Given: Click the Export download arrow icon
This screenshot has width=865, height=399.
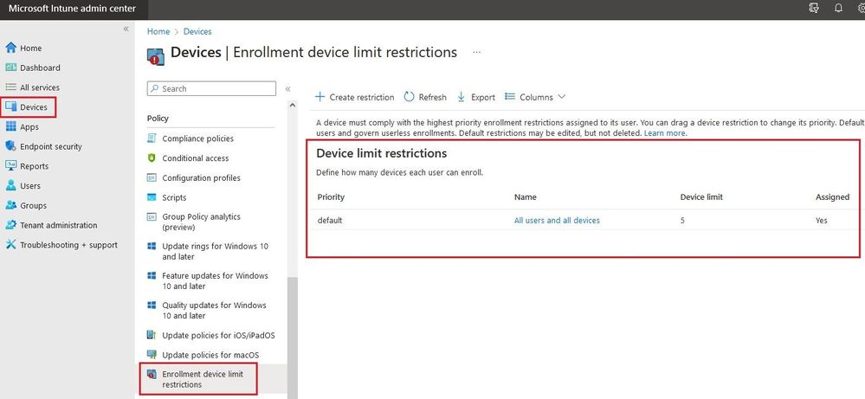Looking at the screenshot, I should coord(462,97).
